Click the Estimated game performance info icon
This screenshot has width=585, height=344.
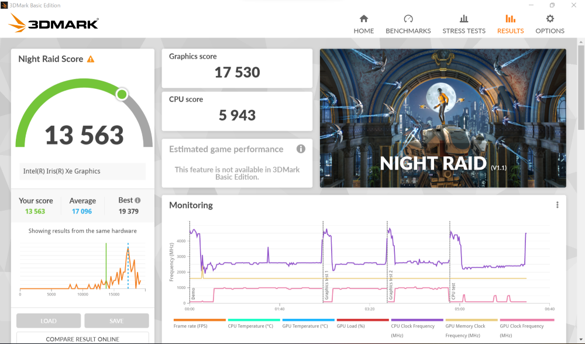coord(301,149)
